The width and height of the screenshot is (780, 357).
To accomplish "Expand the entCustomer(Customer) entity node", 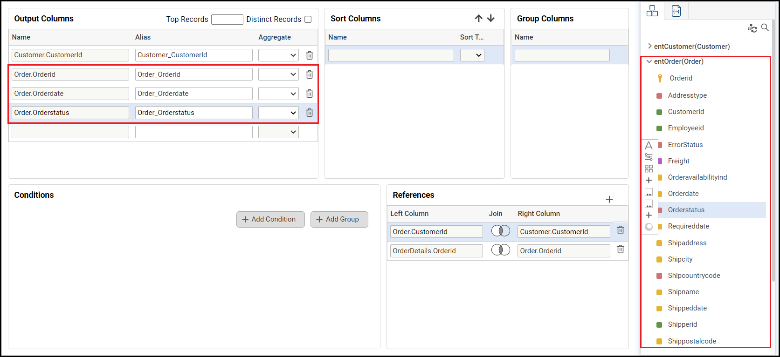I will [649, 46].
